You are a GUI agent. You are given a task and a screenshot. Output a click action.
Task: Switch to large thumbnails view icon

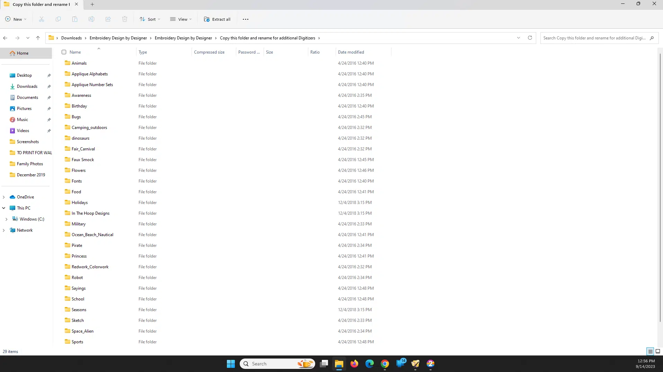point(657,351)
